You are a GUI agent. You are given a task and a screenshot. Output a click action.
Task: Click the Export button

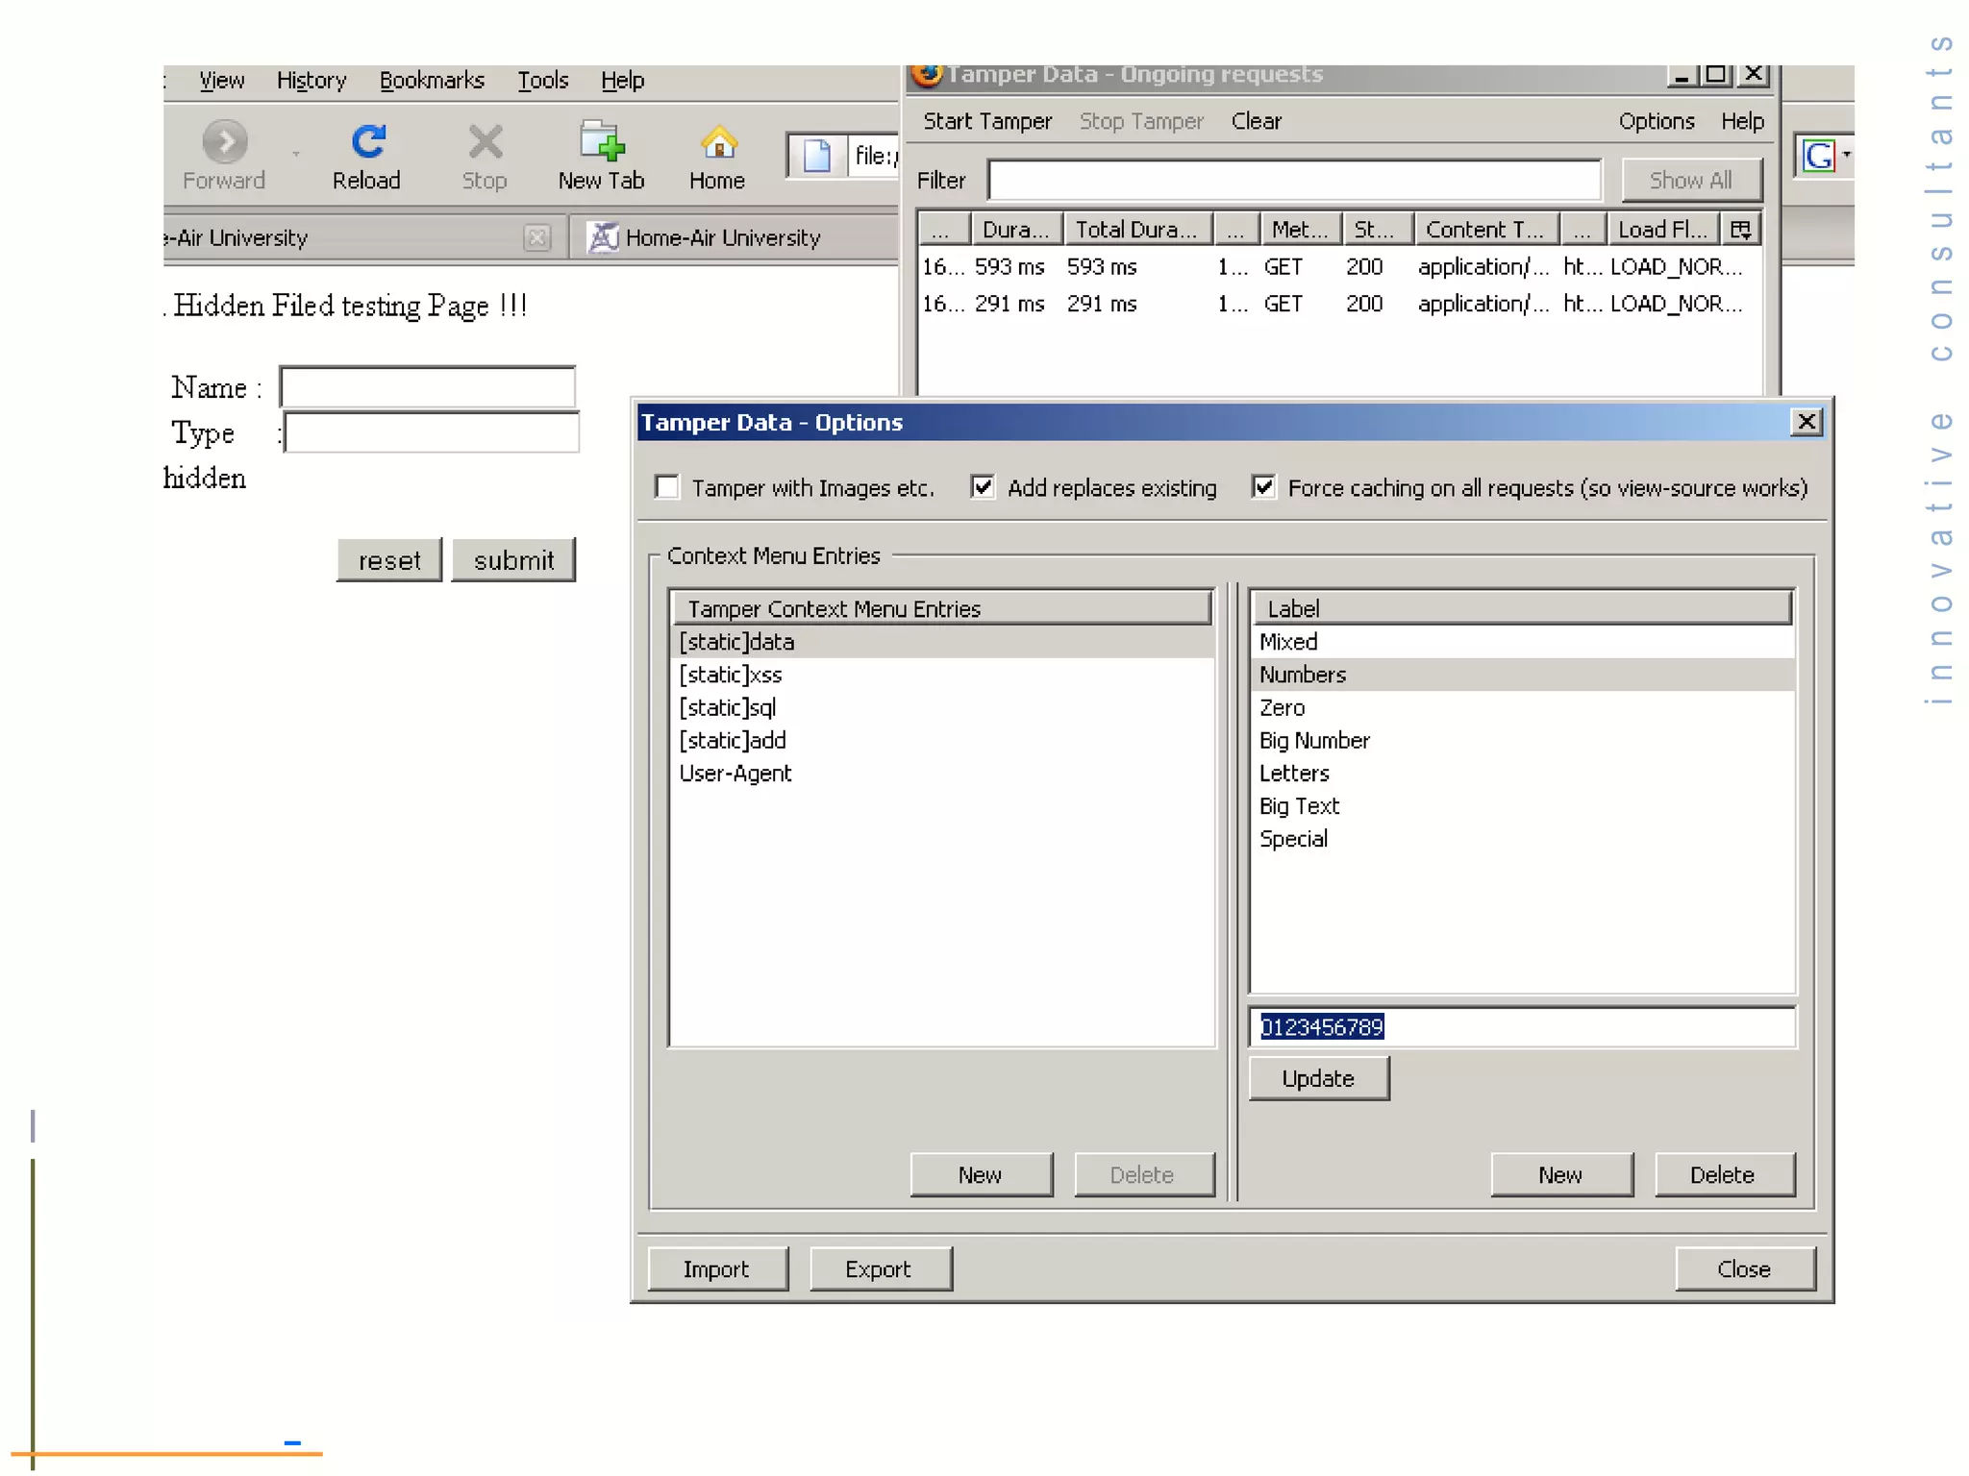[880, 1268]
